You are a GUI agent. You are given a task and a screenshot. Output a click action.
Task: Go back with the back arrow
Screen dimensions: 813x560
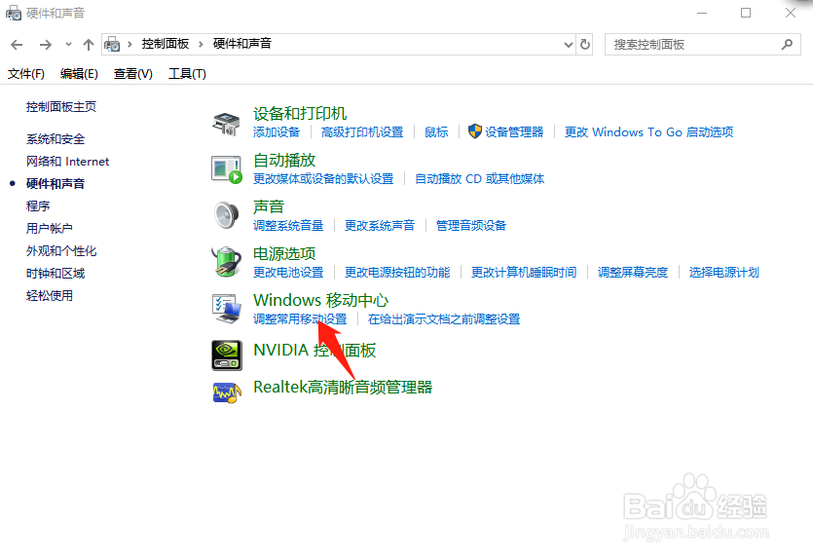[17, 45]
